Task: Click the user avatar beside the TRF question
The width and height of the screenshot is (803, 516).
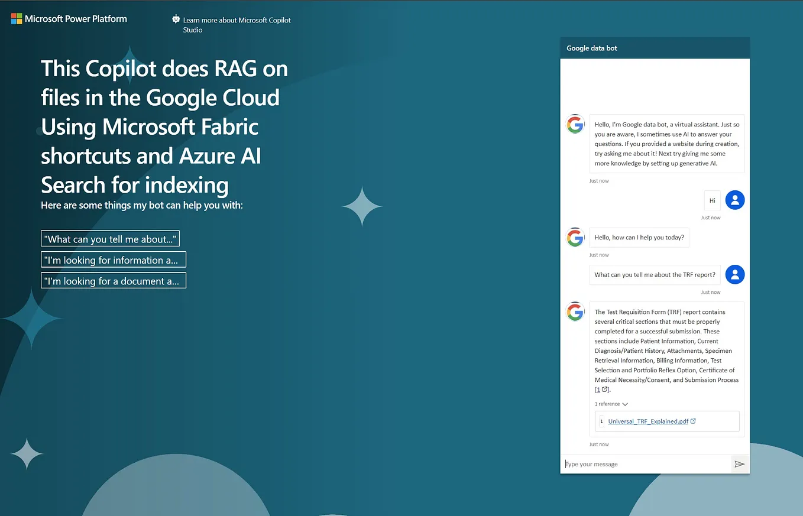Action: click(734, 274)
